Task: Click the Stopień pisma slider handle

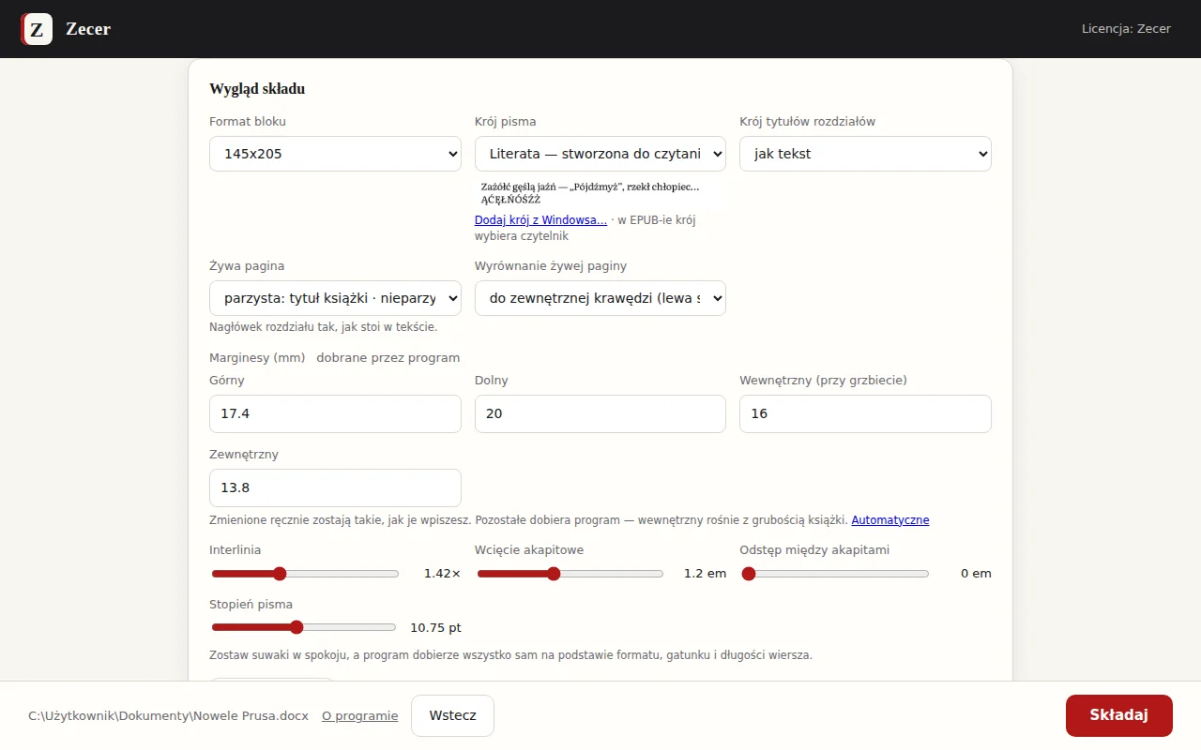Action: click(296, 628)
